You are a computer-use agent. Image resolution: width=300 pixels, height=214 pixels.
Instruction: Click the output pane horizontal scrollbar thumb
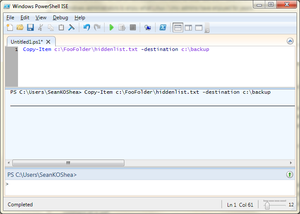click(68, 163)
